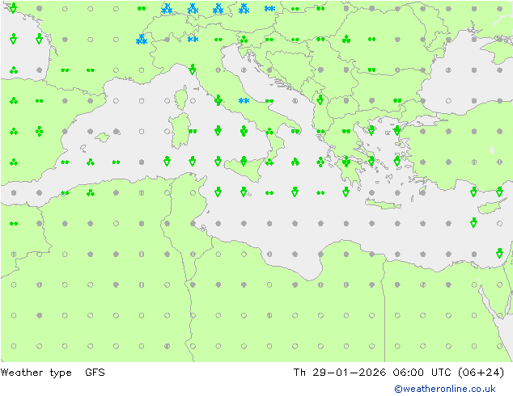Click the "06:00 UTC" time text
Screen dimensions: 513x396
coord(422,372)
